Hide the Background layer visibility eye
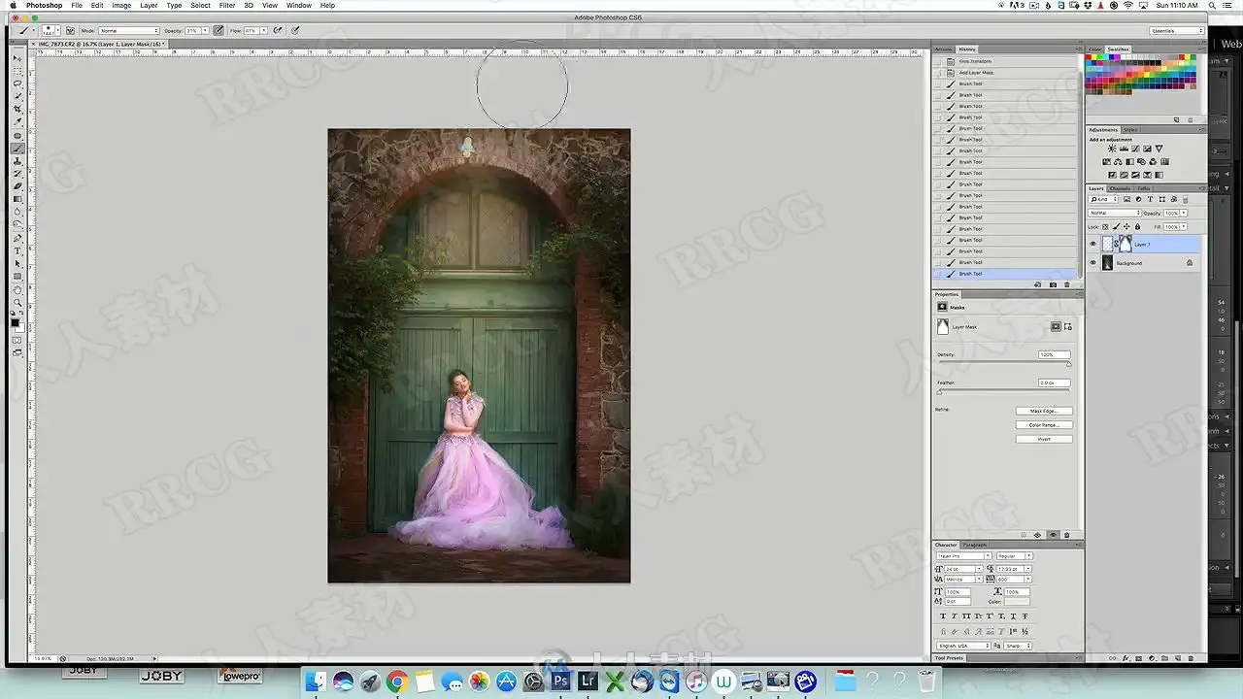The image size is (1243, 699). click(x=1092, y=263)
